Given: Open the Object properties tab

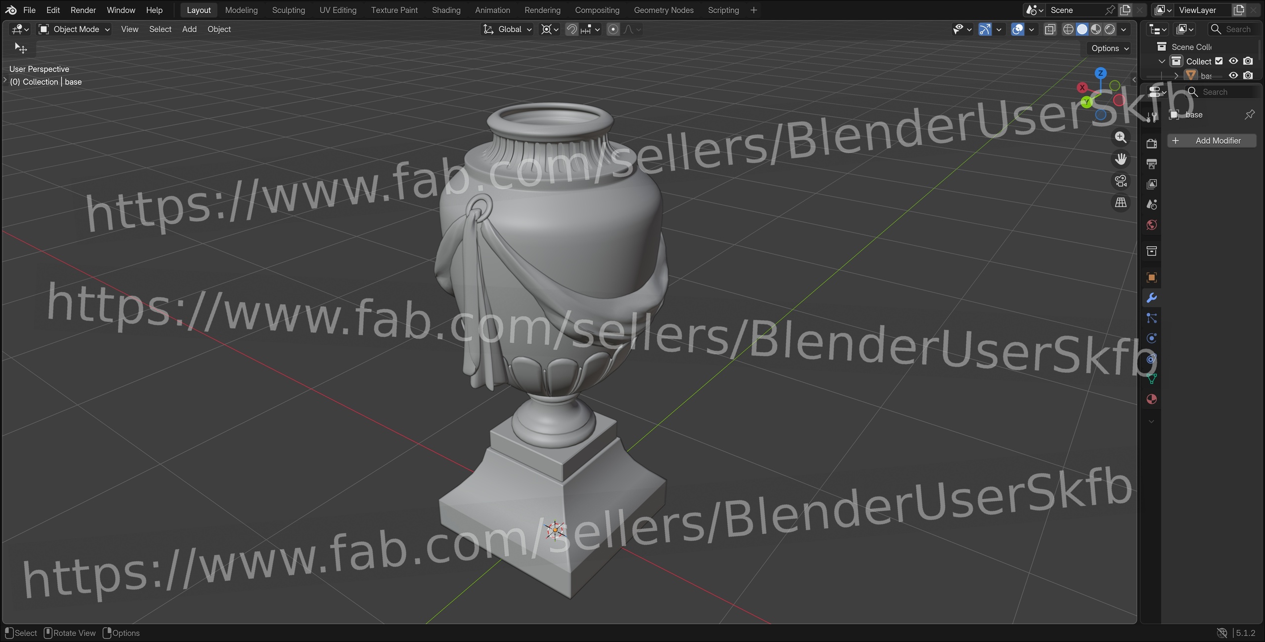Looking at the screenshot, I should [1151, 278].
